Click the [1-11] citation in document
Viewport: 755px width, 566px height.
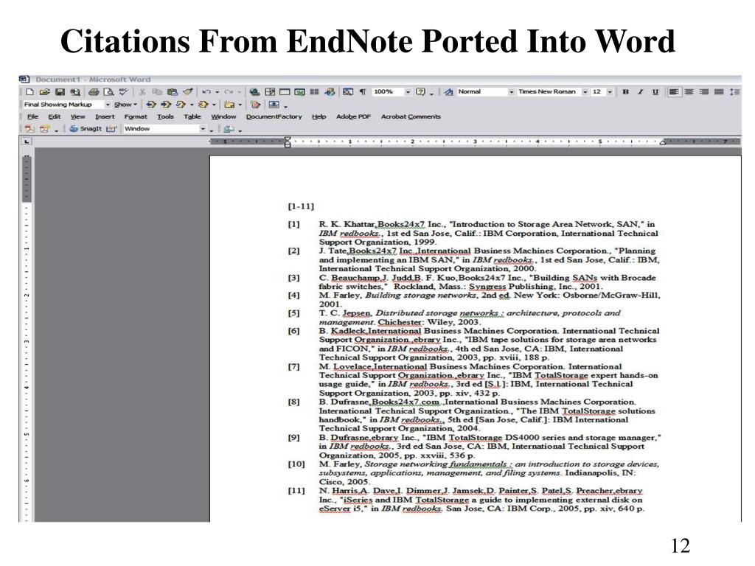click(x=301, y=206)
